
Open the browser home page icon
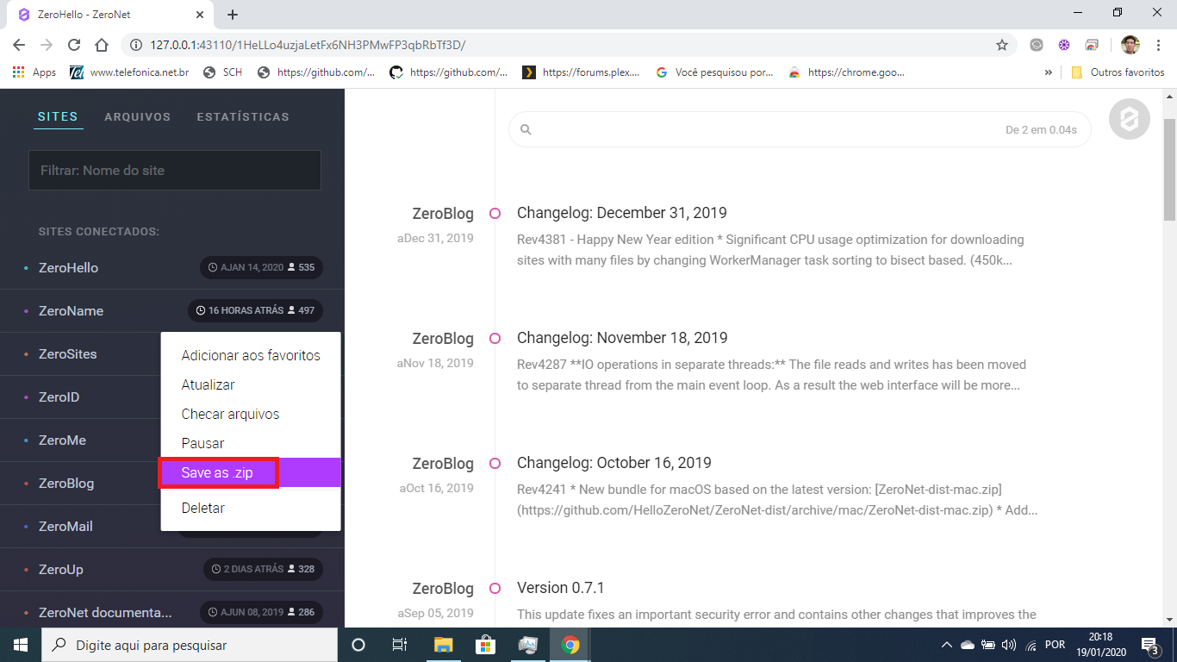coord(102,45)
